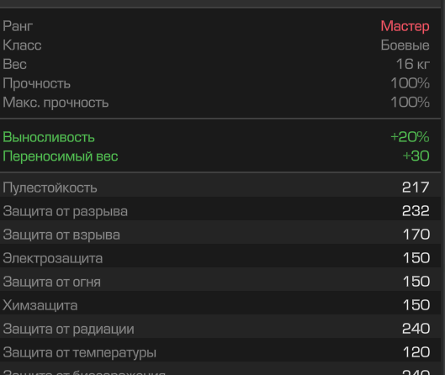
Task: Click the Пулестойкость stat row
Action: coord(220,187)
